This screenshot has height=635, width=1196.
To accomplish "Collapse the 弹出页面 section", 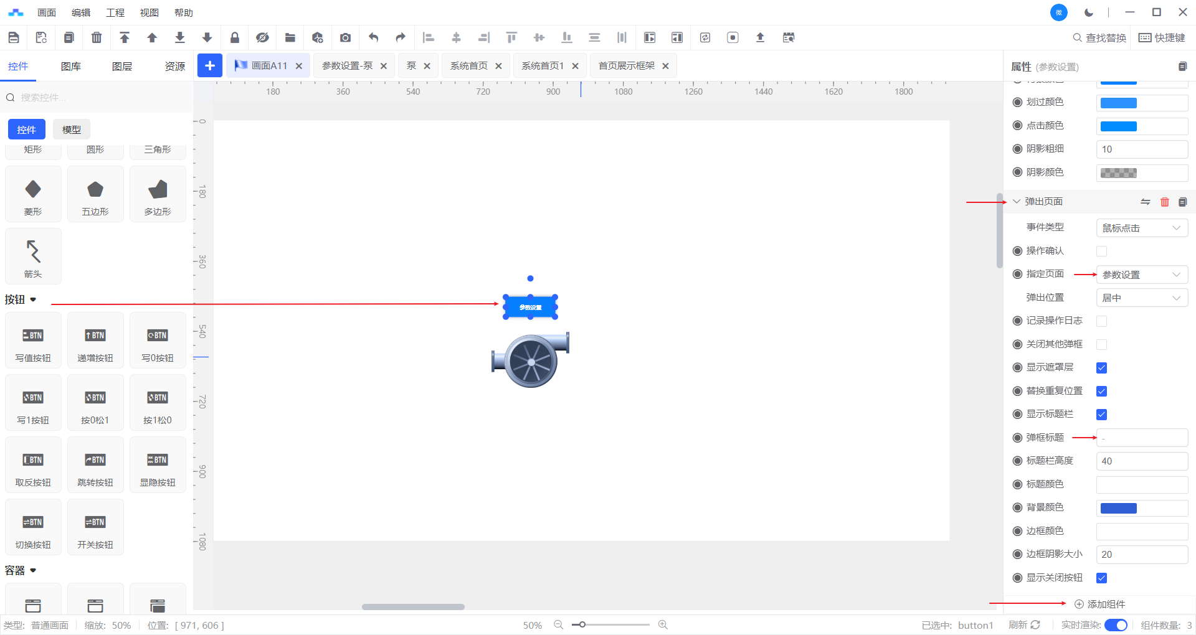I will coord(1017,202).
